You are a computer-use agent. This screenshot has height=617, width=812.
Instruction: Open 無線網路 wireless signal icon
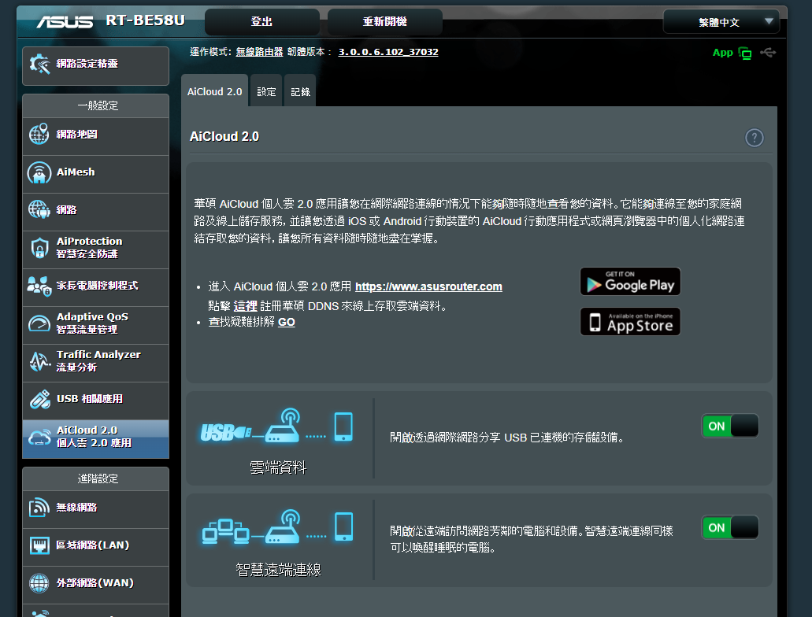click(x=39, y=508)
